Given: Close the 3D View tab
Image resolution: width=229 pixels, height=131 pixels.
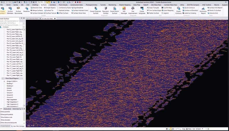Looking at the screenshot, I should click(x=55, y=18).
